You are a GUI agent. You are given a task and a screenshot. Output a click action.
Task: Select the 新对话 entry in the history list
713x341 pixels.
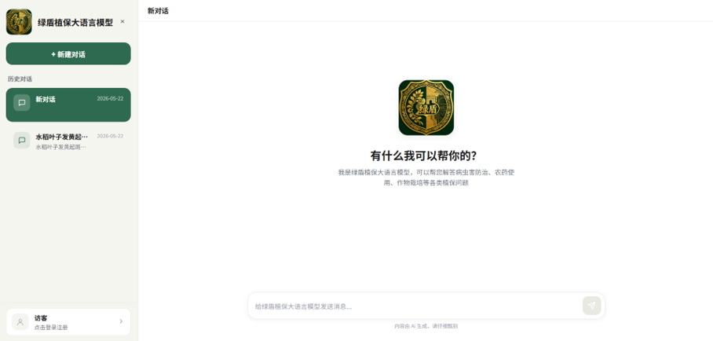(68, 104)
